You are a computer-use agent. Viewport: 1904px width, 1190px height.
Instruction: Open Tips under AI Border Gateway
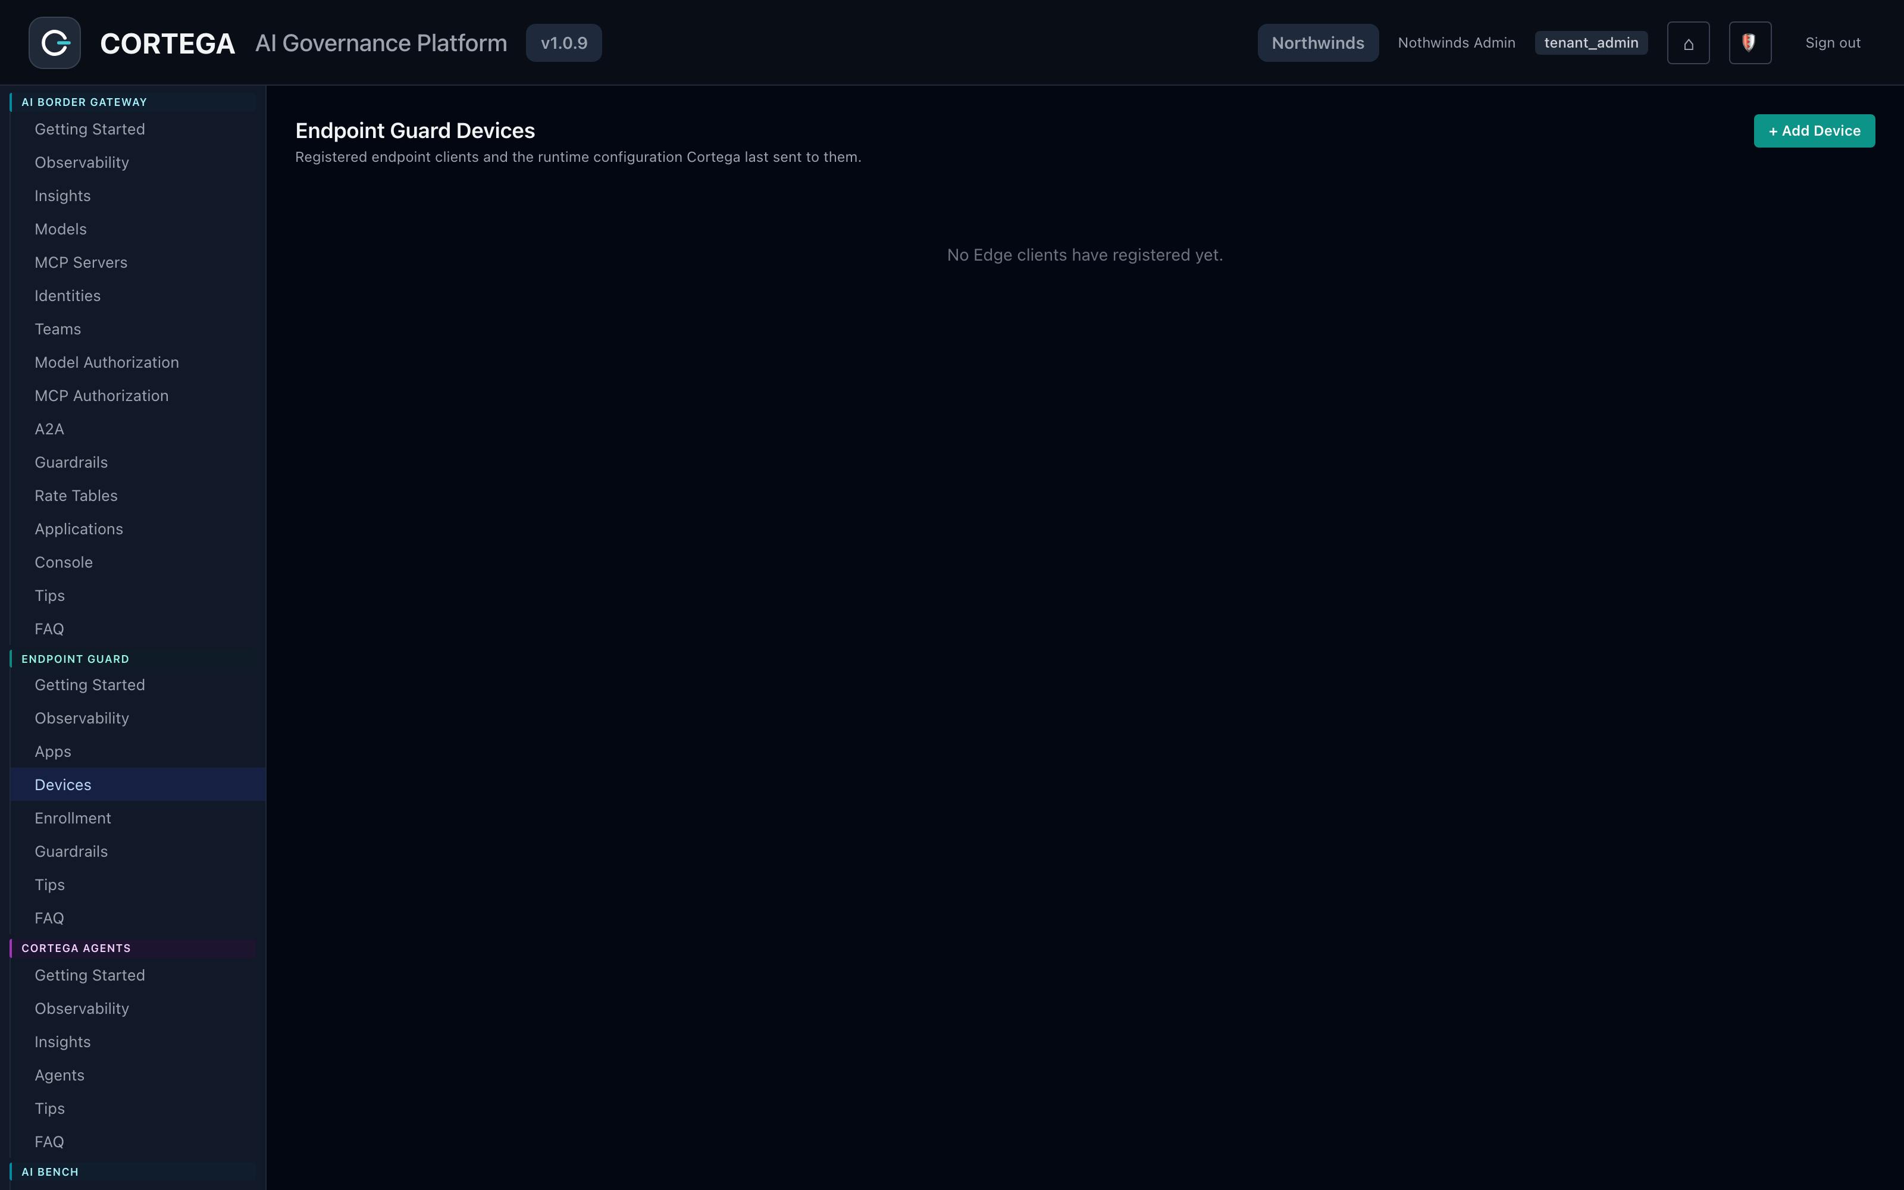click(x=137, y=596)
